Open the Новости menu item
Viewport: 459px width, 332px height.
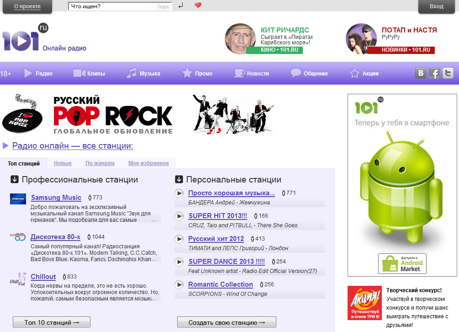252,73
